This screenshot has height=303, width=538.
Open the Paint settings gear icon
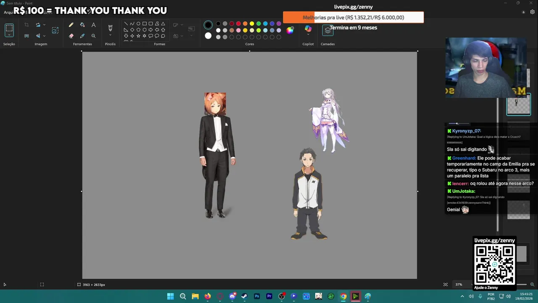(533, 12)
